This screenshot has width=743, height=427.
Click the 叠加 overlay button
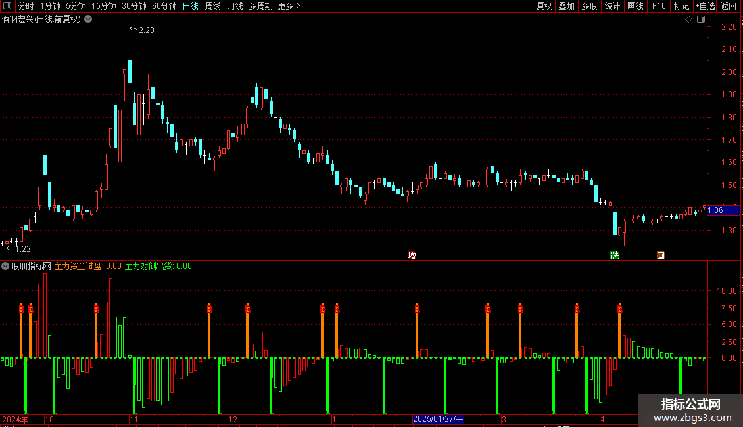pyautogui.click(x=567, y=6)
